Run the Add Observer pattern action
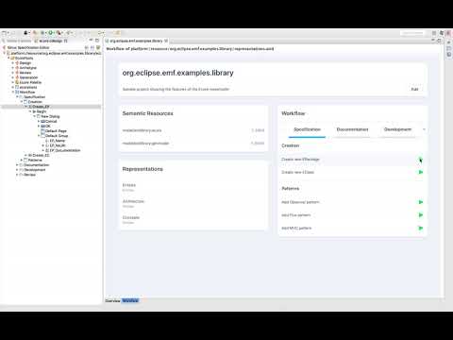 (x=421, y=202)
